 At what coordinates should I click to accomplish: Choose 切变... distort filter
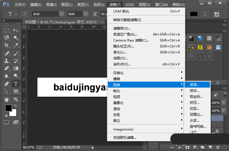click(197, 109)
